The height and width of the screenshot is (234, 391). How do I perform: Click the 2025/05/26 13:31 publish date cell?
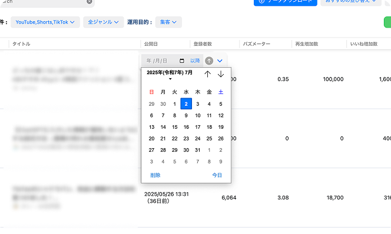pos(166,198)
